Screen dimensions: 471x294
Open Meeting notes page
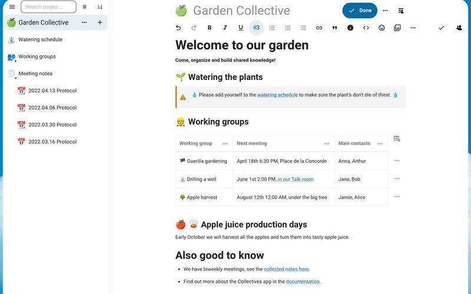35,73
